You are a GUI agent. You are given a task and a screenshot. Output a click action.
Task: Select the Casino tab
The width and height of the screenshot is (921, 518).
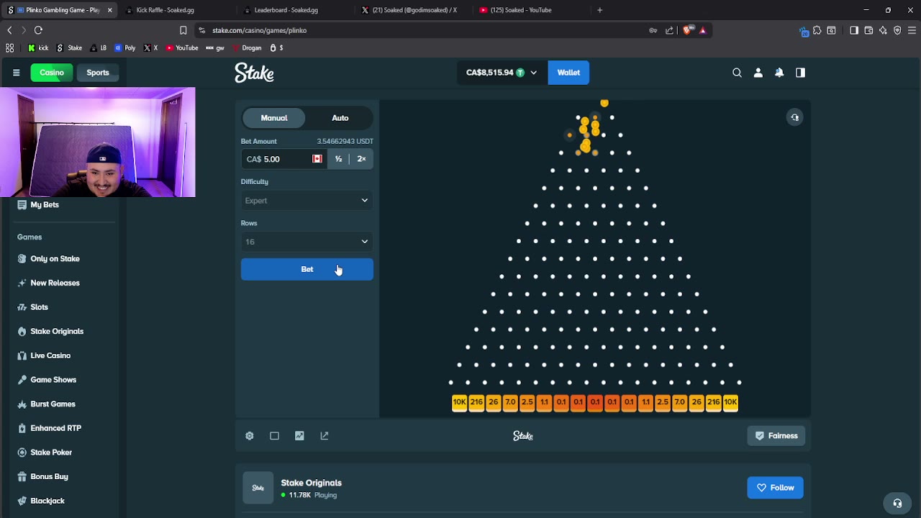coord(52,73)
